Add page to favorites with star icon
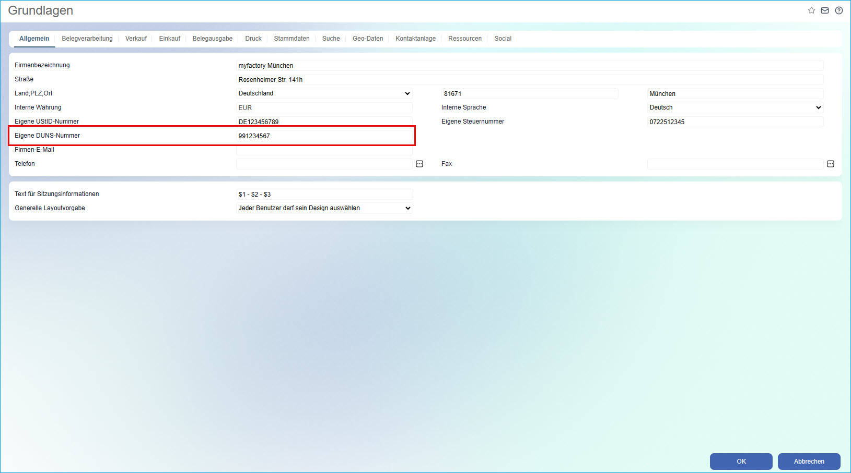This screenshot has width=851, height=473. point(811,10)
